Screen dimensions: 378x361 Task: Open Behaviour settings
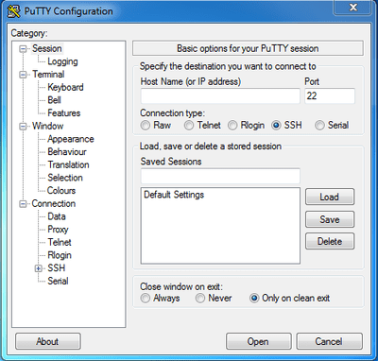(x=67, y=152)
